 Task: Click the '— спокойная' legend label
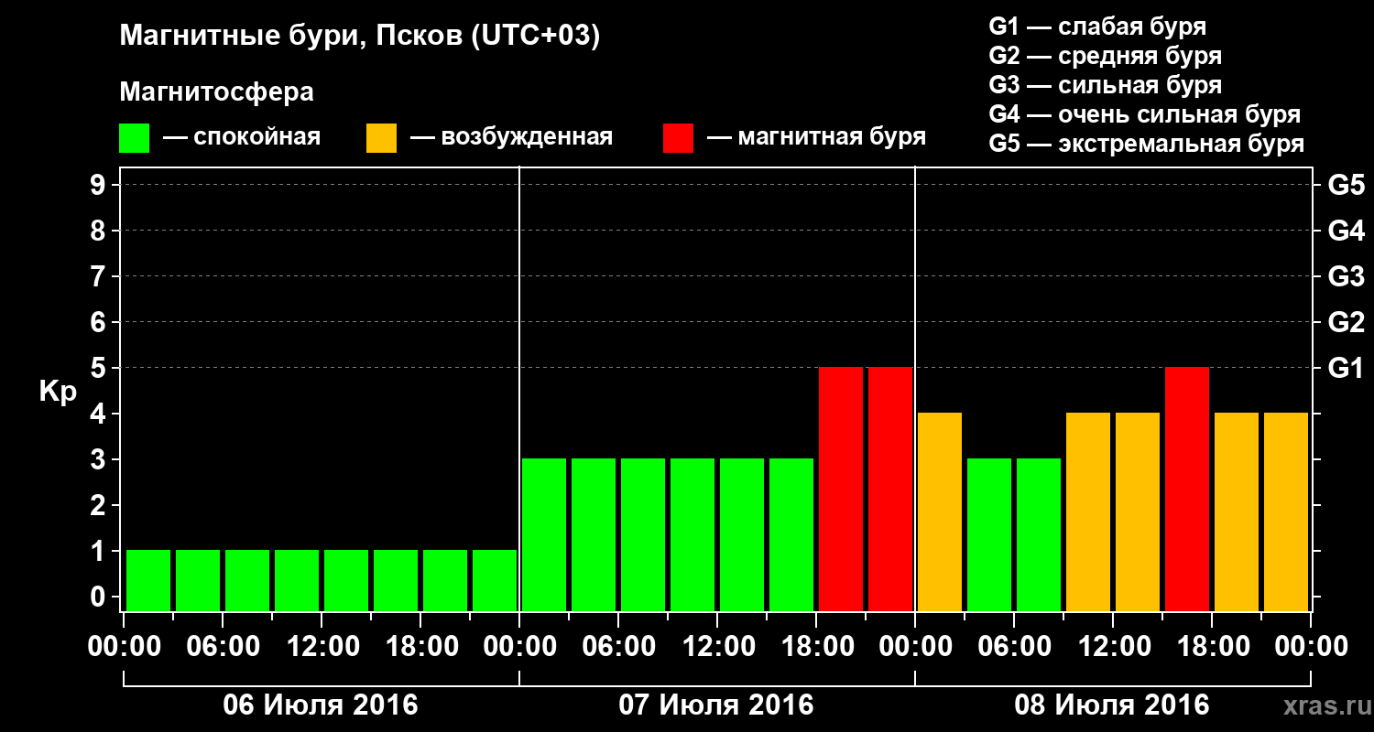coord(242,137)
